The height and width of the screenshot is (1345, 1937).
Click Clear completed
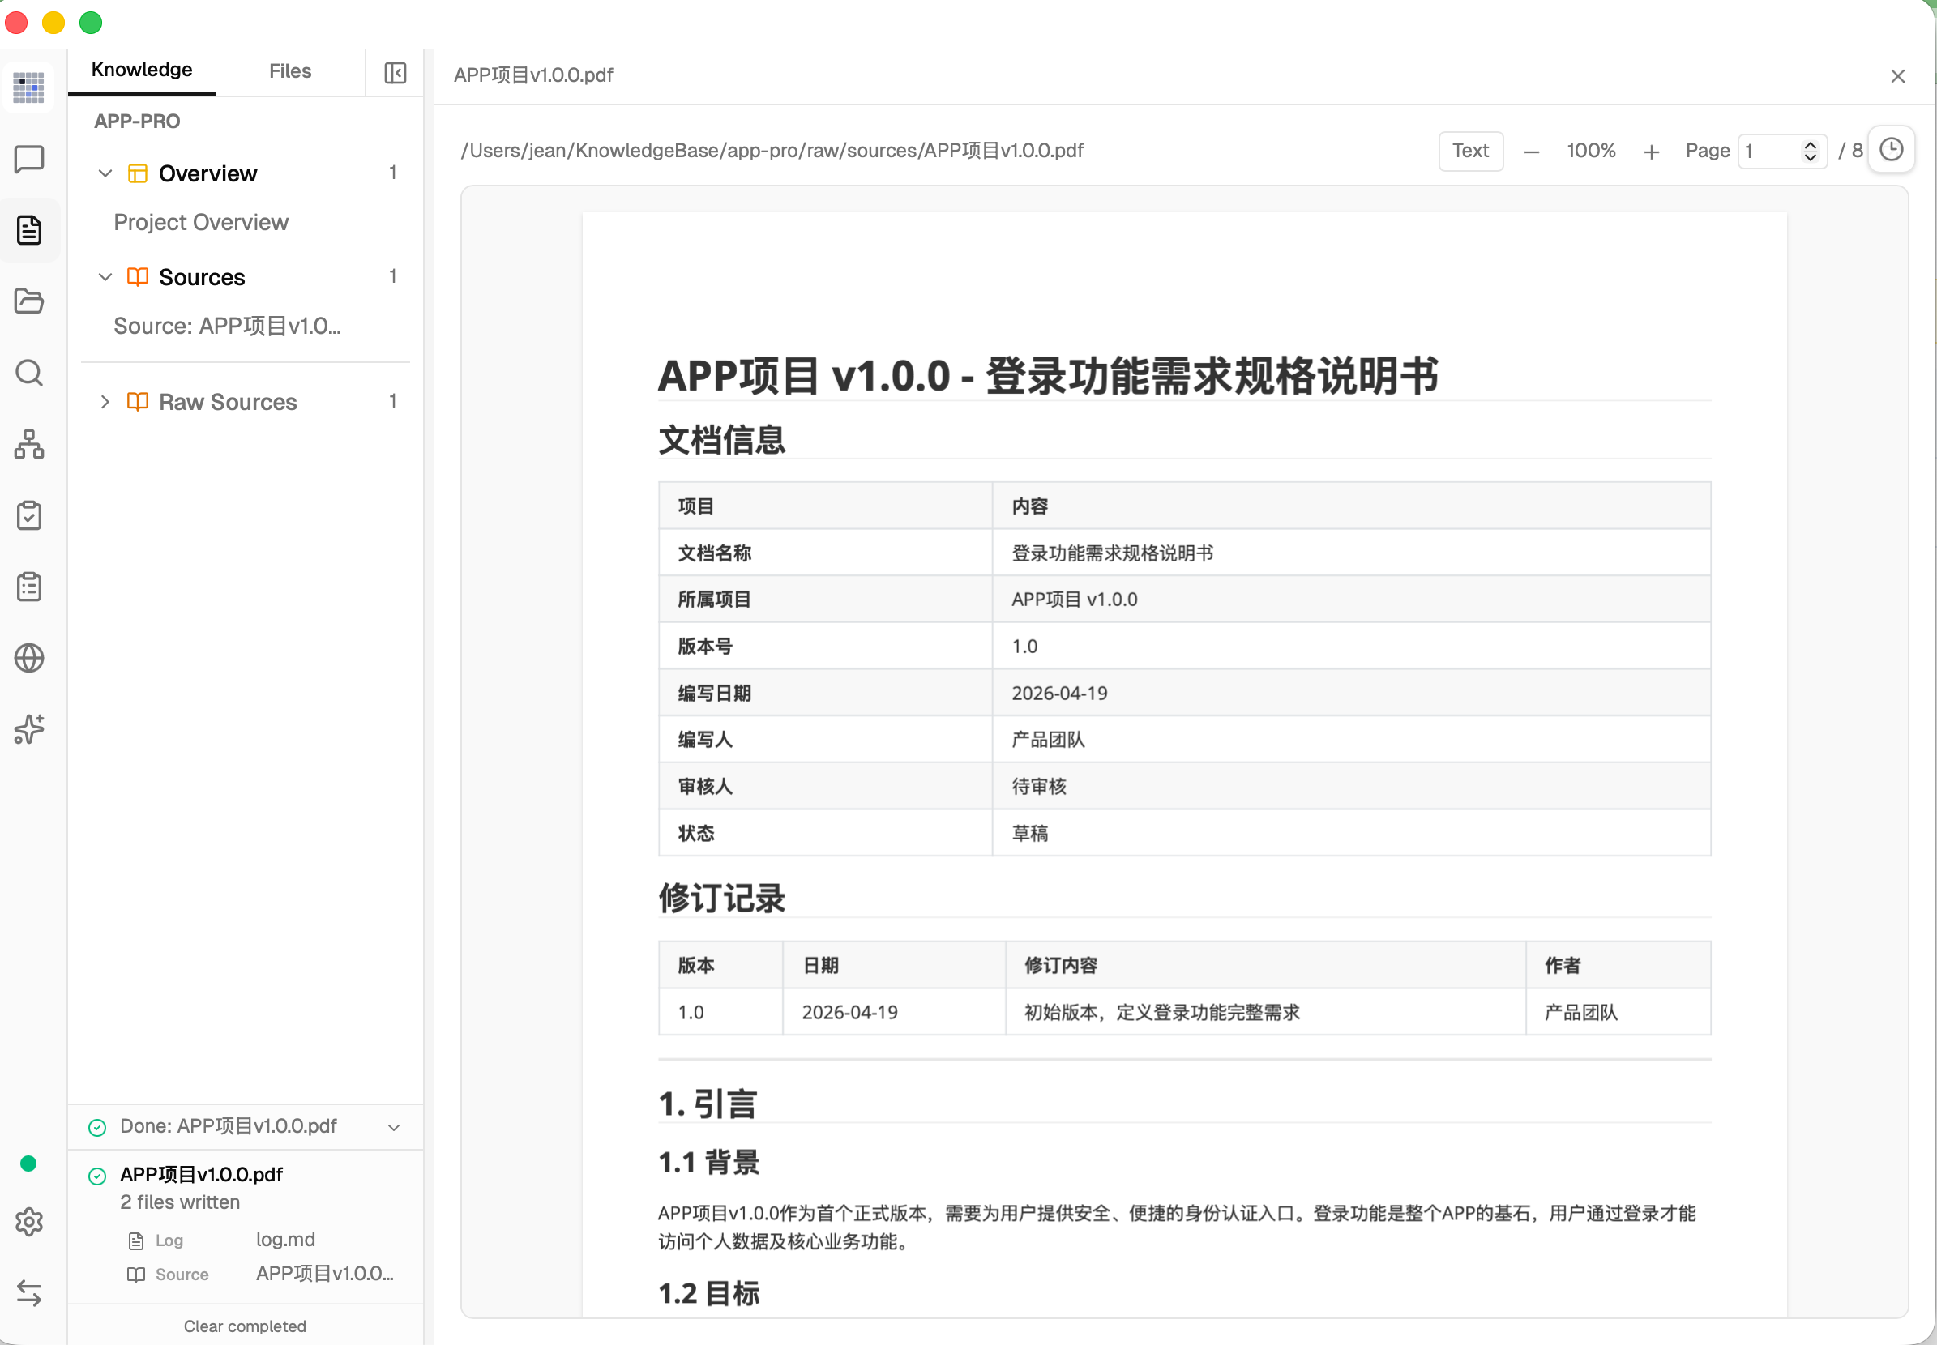pyautogui.click(x=245, y=1326)
